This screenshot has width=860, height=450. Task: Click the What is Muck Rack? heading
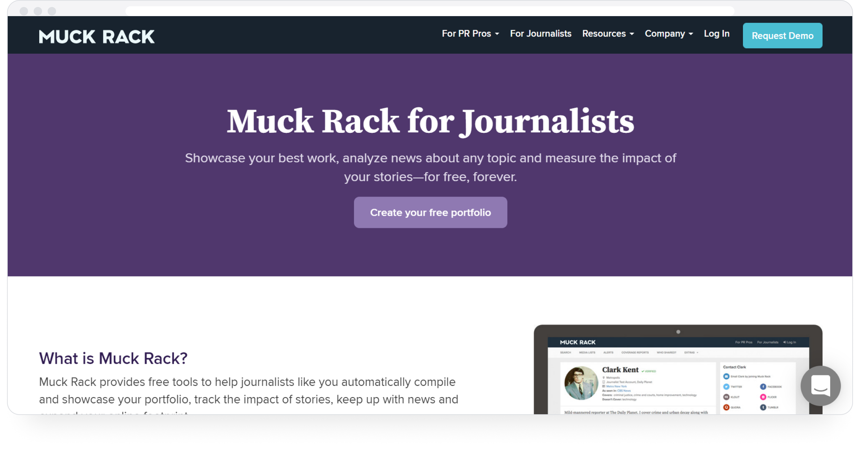tap(113, 358)
